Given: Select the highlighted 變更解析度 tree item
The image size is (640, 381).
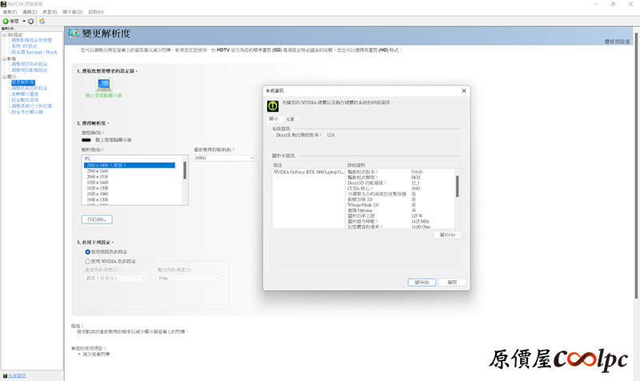Looking at the screenshot, I should (23, 82).
